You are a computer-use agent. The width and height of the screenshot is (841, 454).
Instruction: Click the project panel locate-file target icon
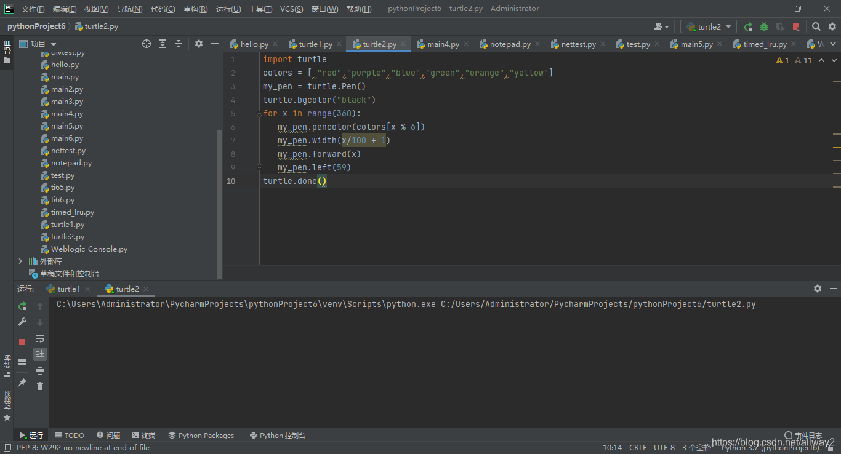coord(147,44)
